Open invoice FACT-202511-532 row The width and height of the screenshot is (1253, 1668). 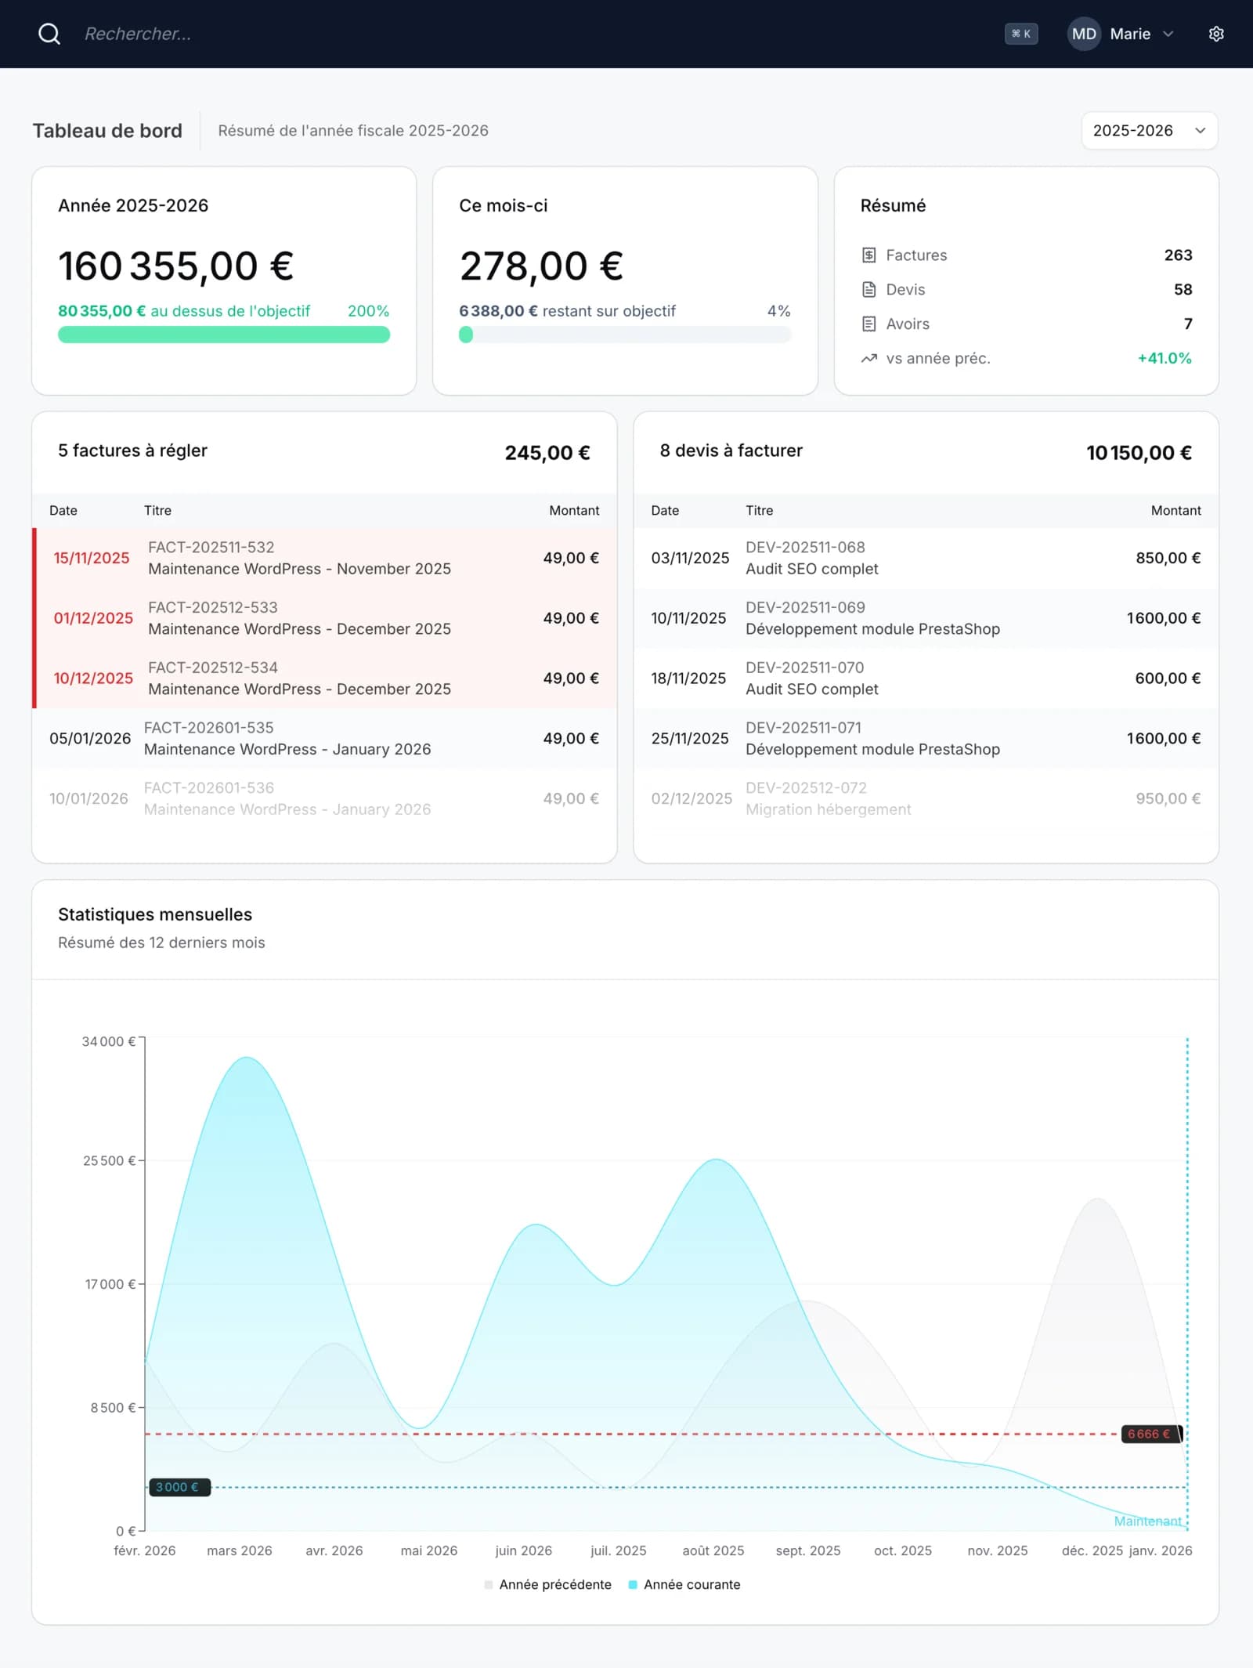point(324,558)
